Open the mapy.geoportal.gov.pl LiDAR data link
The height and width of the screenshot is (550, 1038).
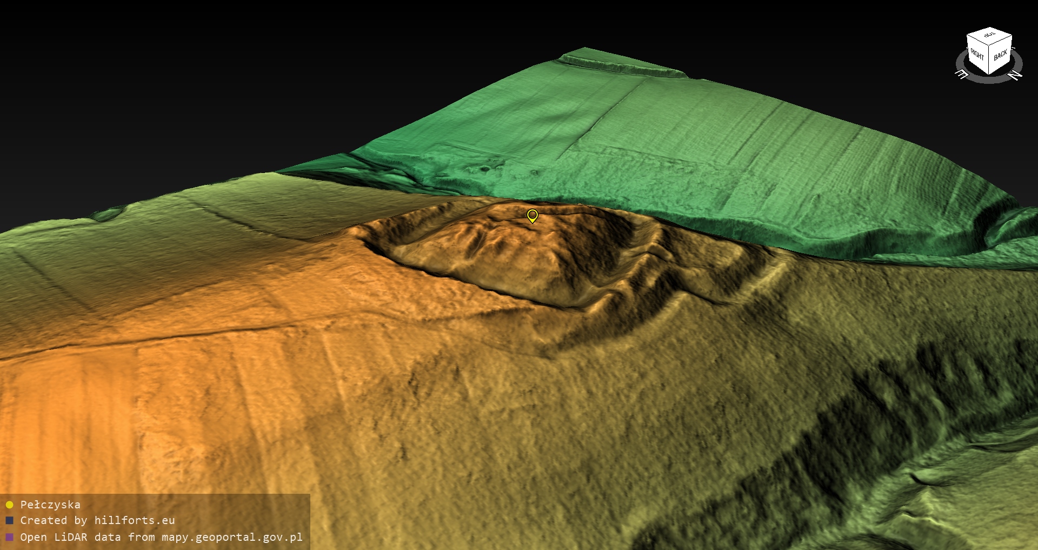click(161, 537)
